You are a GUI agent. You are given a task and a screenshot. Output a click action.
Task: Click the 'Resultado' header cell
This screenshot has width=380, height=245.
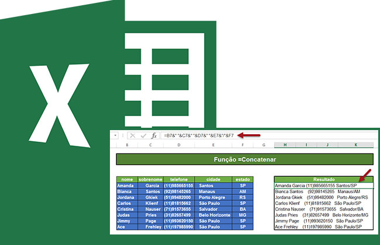[x=324, y=180]
